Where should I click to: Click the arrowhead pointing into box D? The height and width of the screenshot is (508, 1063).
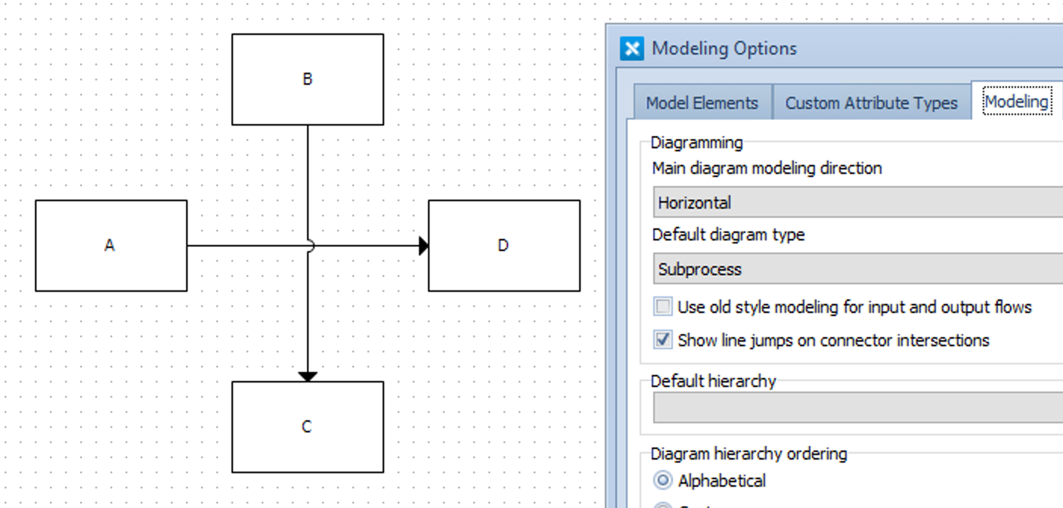(x=423, y=246)
